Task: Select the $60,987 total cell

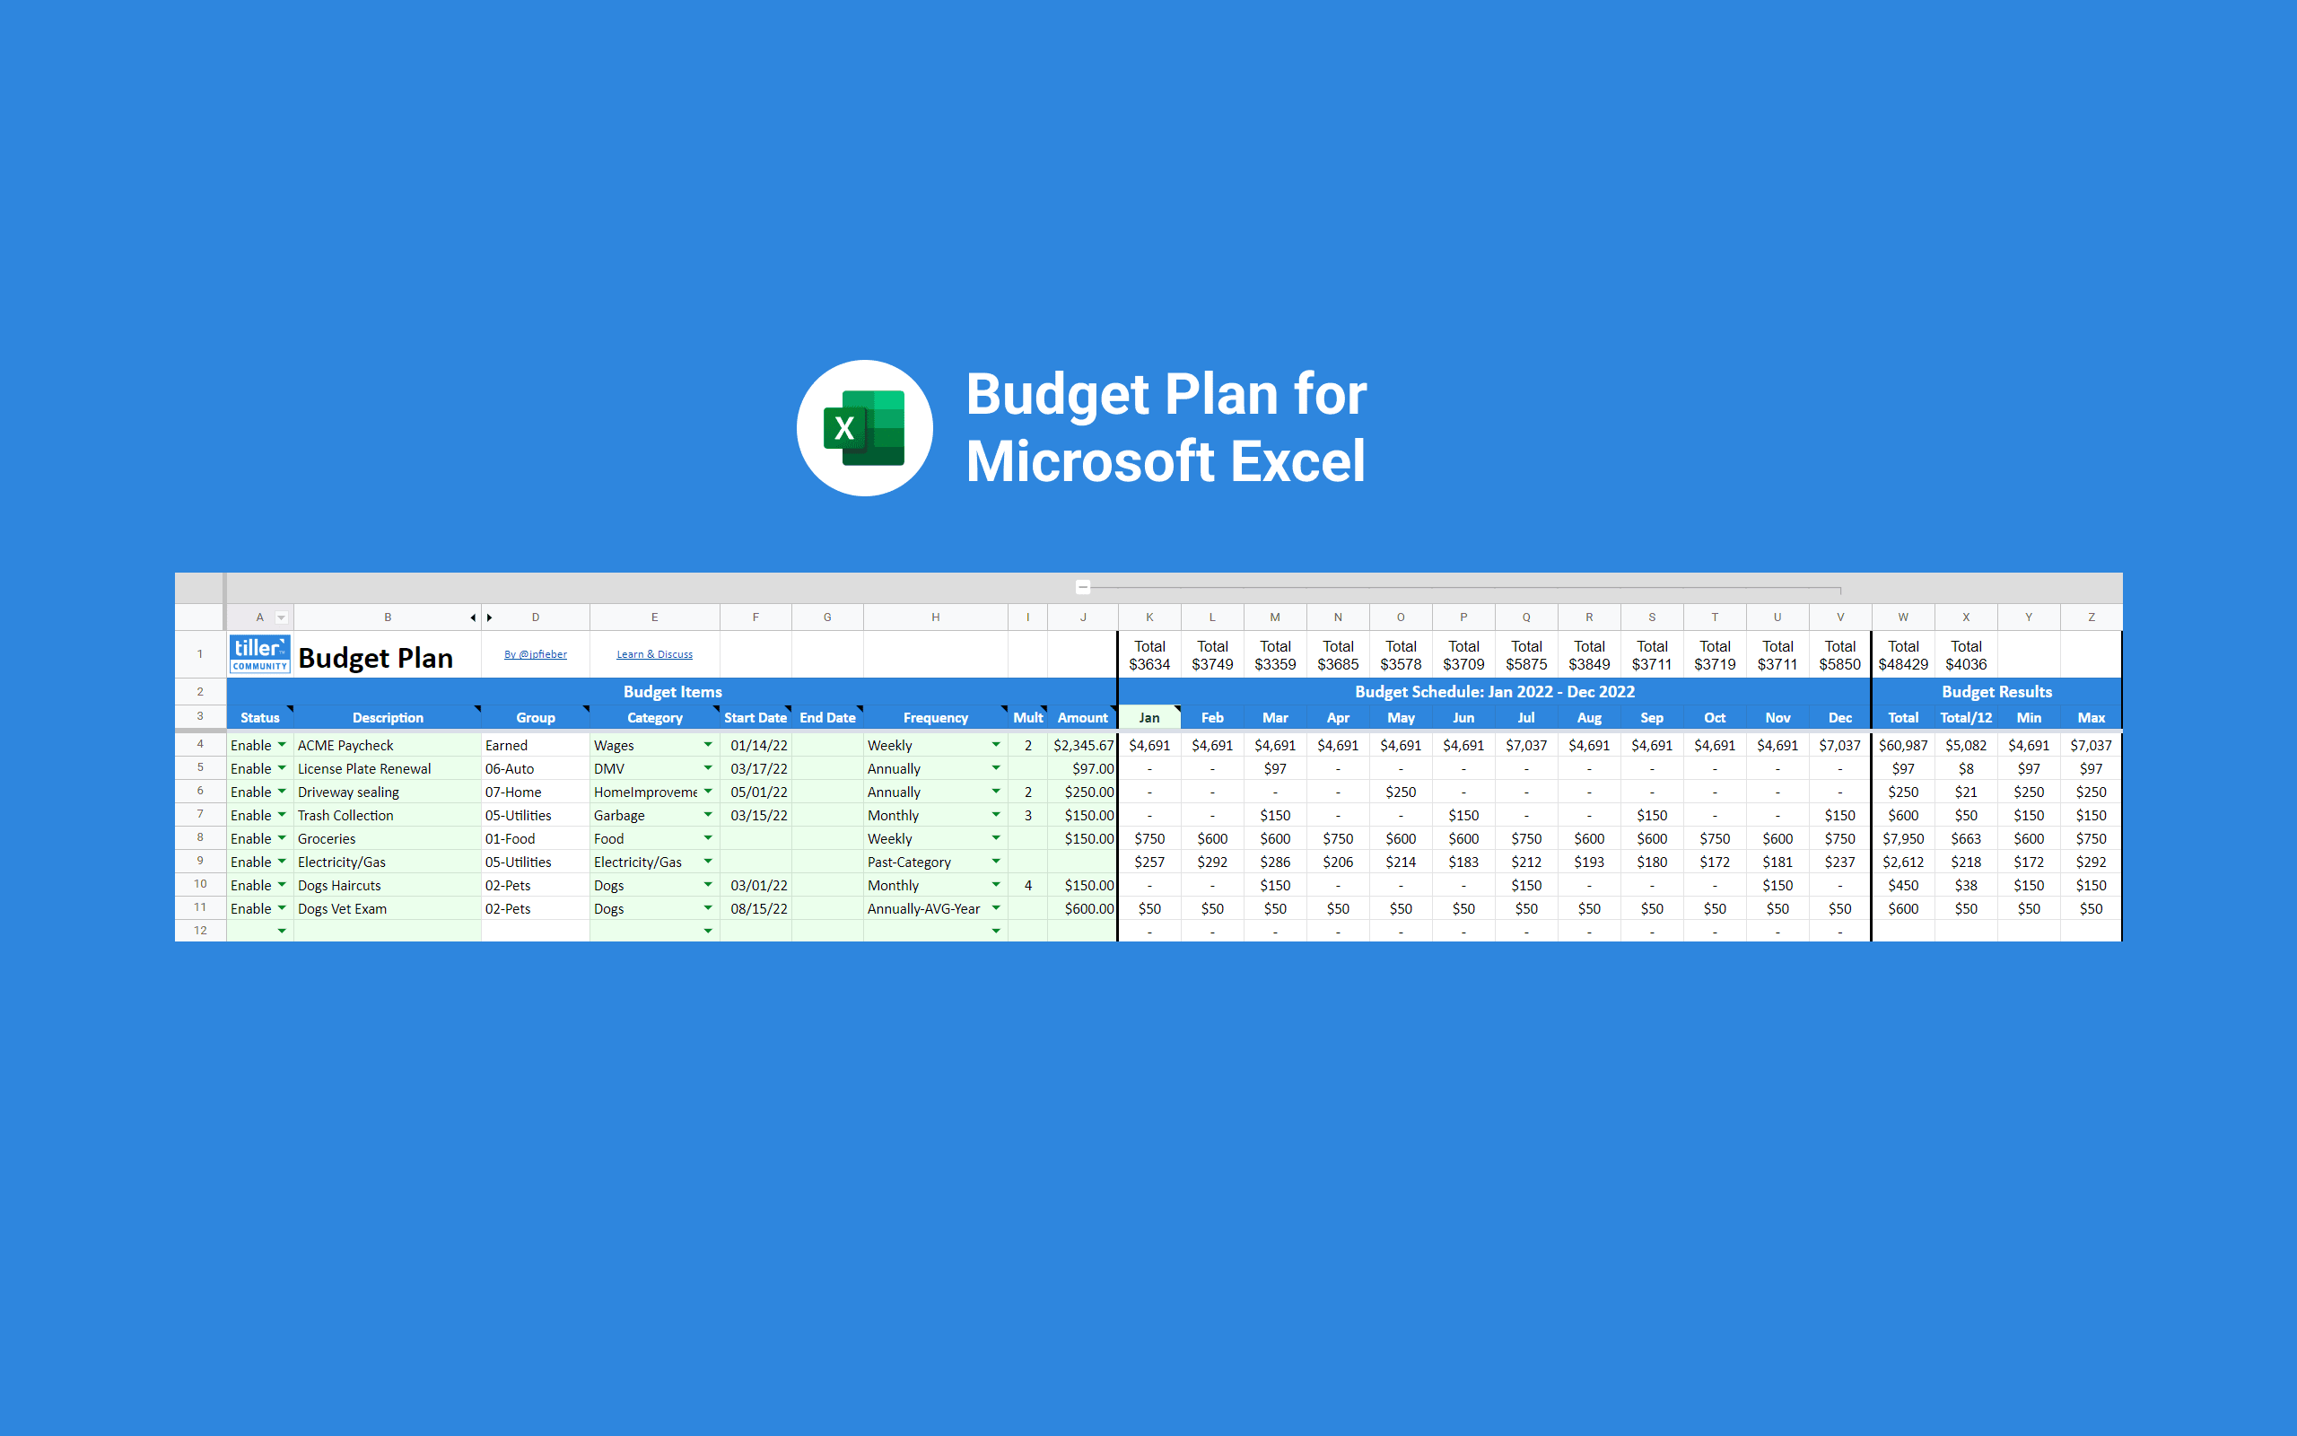Action: pyautogui.click(x=1903, y=745)
